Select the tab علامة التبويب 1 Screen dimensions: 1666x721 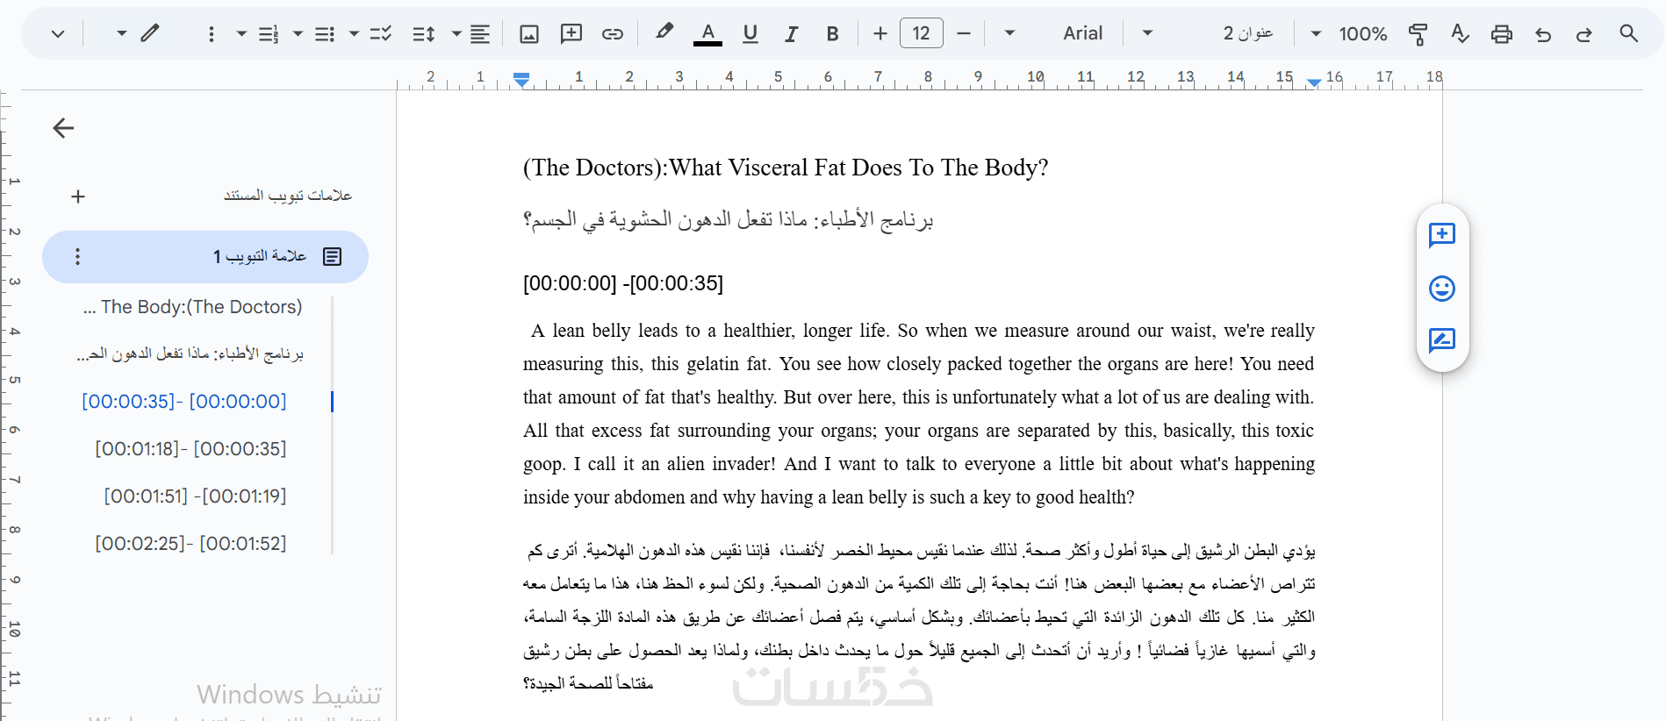(x=205, y=257)
